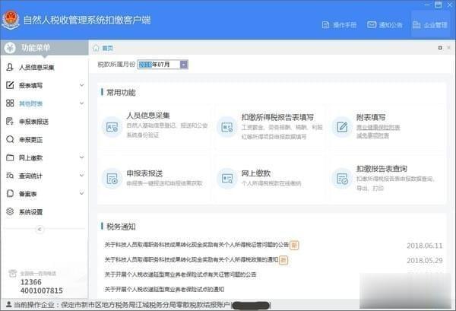
Task: Click the 申报更正 magnifier icon
Action: coord(10,139)
